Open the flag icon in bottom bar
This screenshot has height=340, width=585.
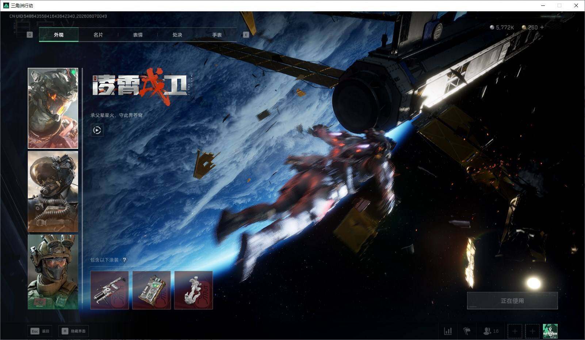point(467,331)
